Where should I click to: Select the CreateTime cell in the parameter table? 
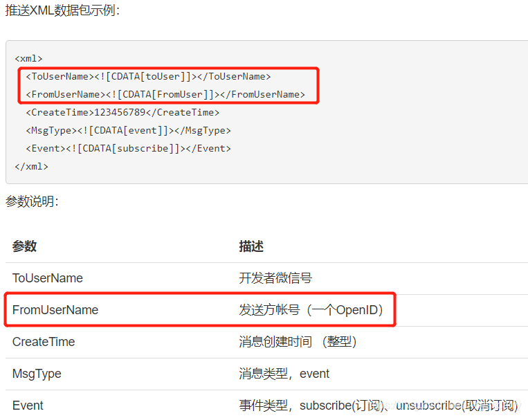[x=44, y=342]
